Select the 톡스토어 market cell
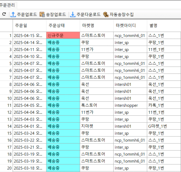Screen dimensions: 181x172 click(97, 105)
